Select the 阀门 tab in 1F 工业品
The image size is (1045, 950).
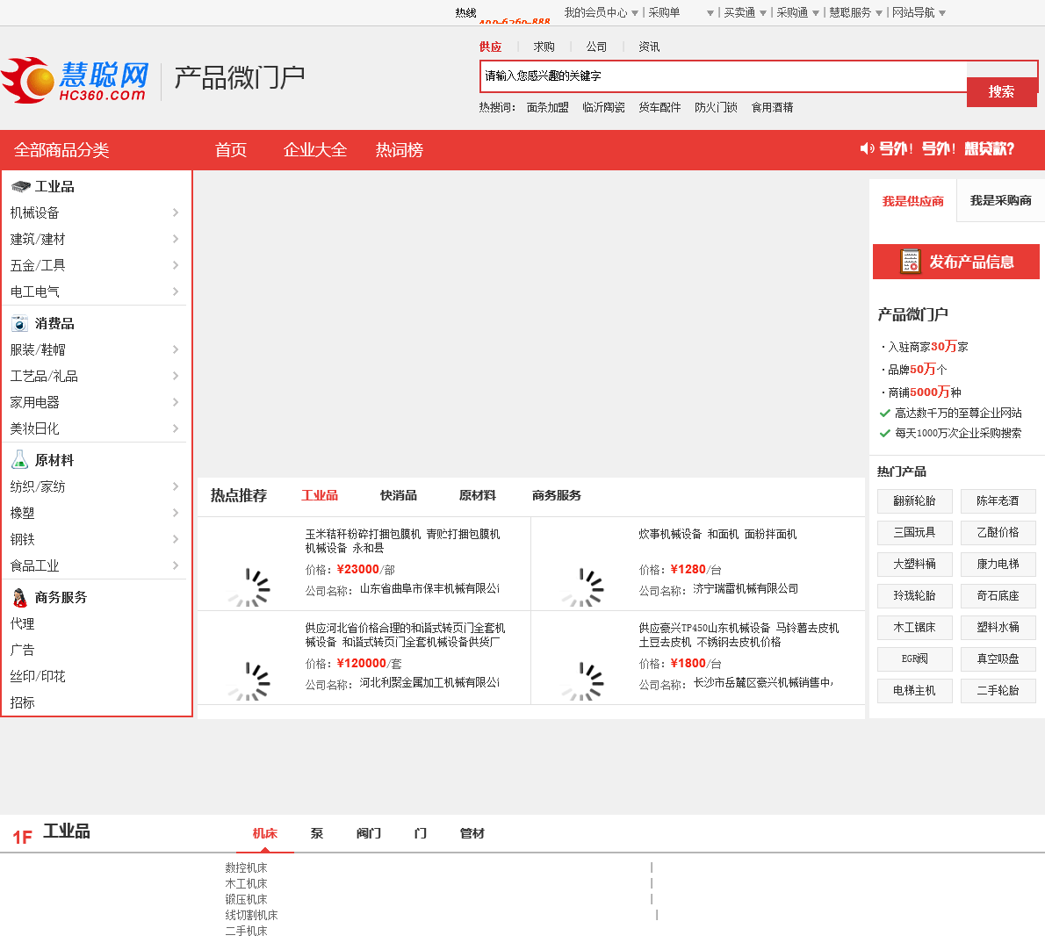(x=369, y=832)
